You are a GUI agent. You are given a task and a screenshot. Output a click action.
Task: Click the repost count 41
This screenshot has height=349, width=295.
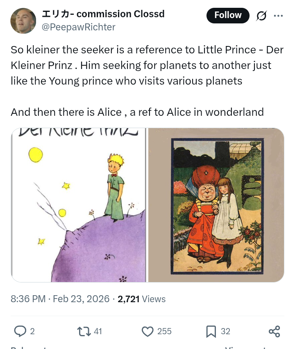click(x=98, y=331)
